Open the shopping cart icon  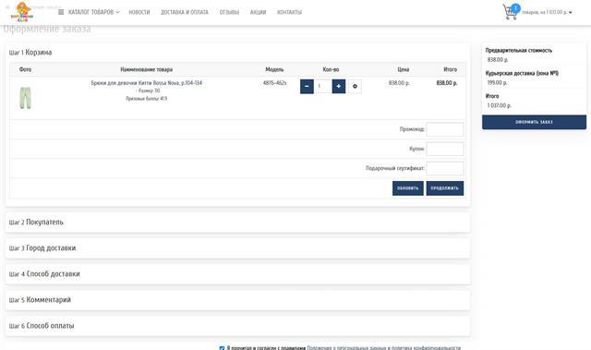pos(509,12)
